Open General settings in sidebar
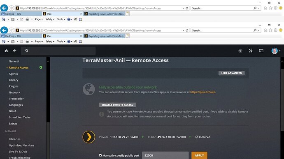This screenshot has width=284, height=159. click(14, 61)
